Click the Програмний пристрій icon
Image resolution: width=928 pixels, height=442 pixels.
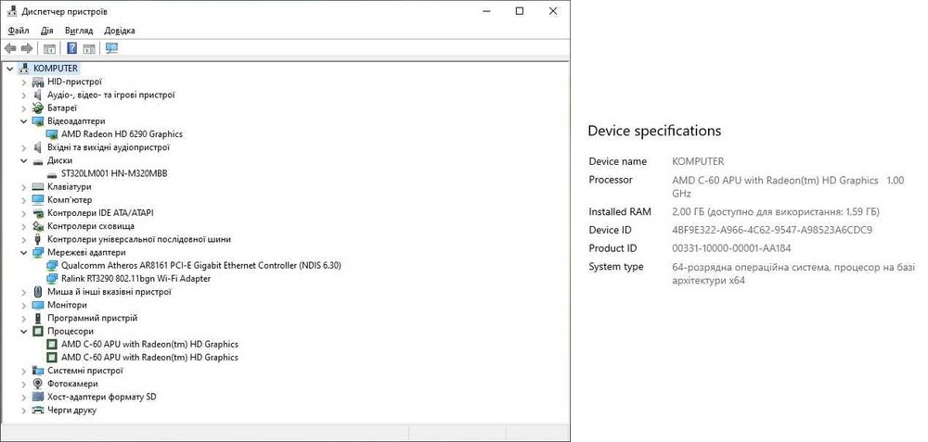[38, 318]
